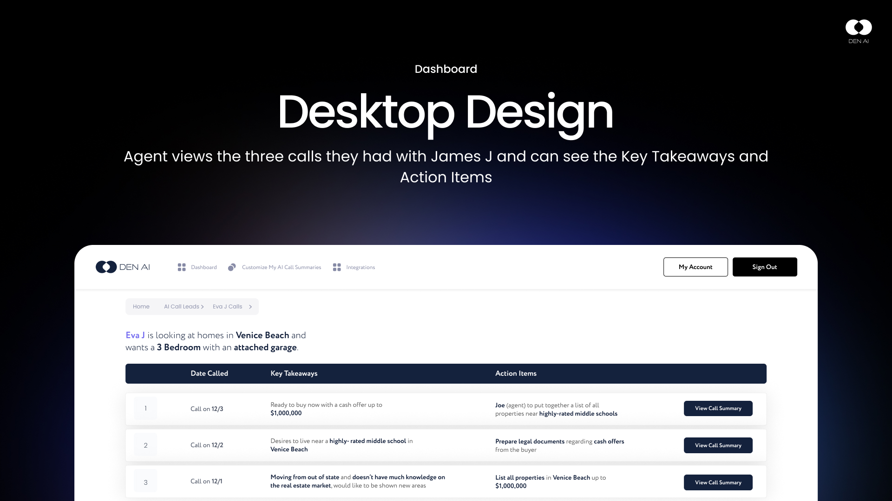
Task: Click "Call on 12/3" cell
Action: pos(207,409)
